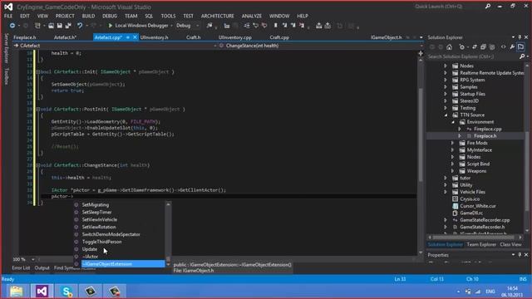
Task: Open the ARCHITECTURE menu
Action: pos(218,16)
